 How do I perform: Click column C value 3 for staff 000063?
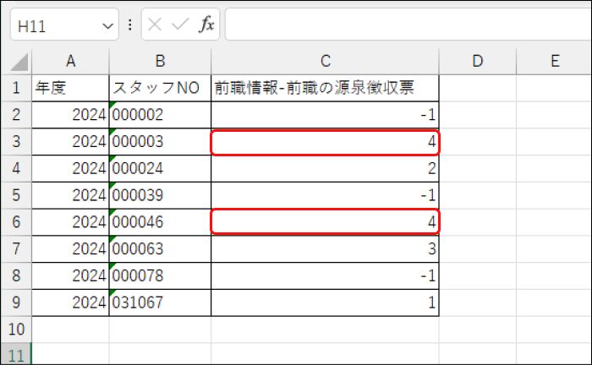pyautogui.click(x=325, y=249)
